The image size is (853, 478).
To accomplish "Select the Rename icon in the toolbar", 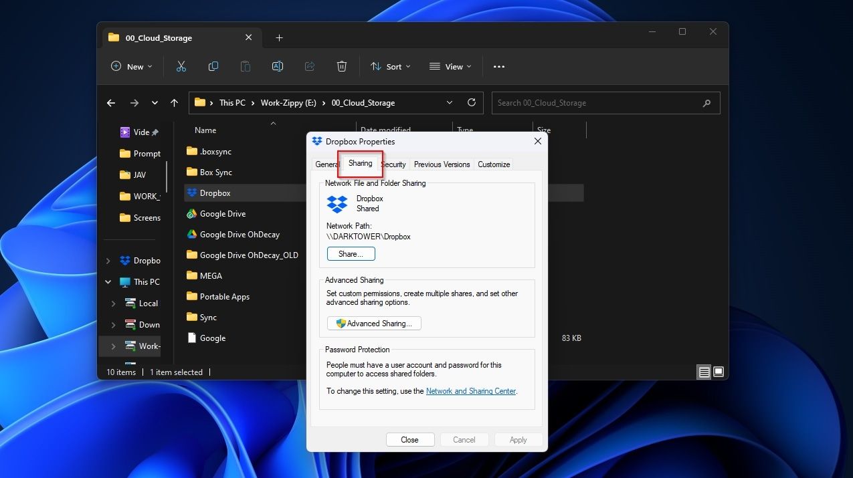I will [277, 66].
